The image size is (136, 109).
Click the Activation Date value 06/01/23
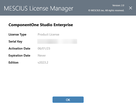tap(44, 48)
